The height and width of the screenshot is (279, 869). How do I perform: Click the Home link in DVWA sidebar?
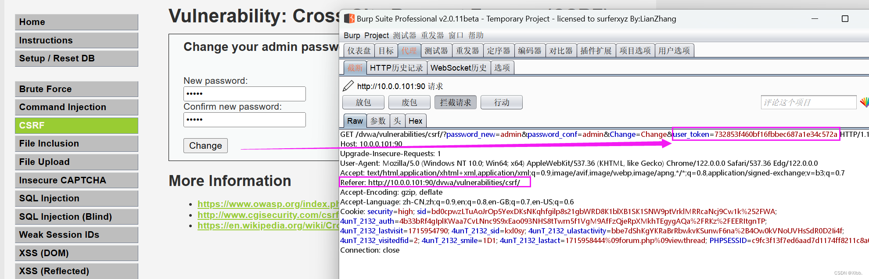pos(76,22)
